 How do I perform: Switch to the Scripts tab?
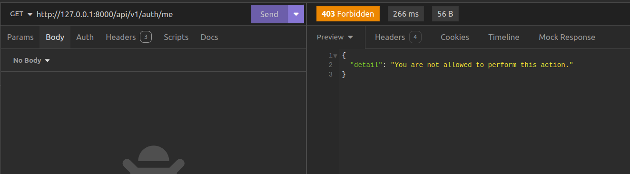click(176, 37)
